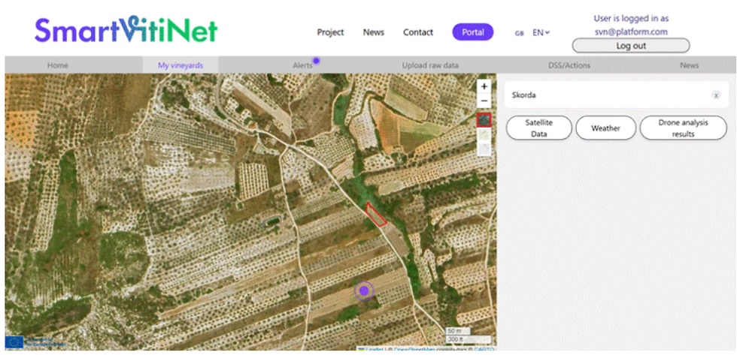
Task: Open Alerts tab
Action: pos(302,65)
